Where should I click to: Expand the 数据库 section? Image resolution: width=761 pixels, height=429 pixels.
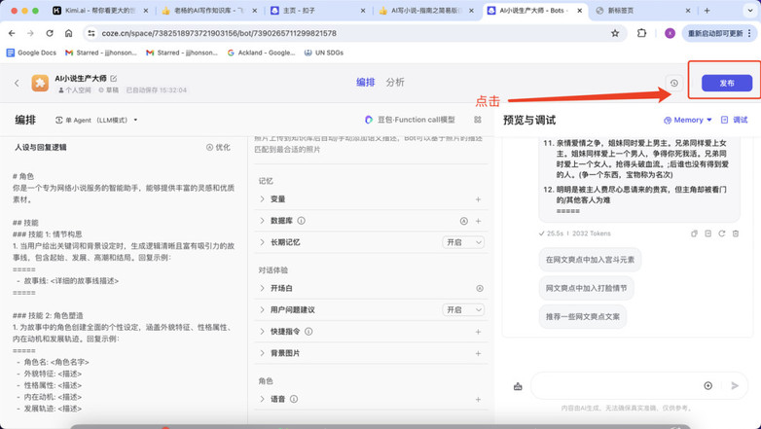(262, 221)
